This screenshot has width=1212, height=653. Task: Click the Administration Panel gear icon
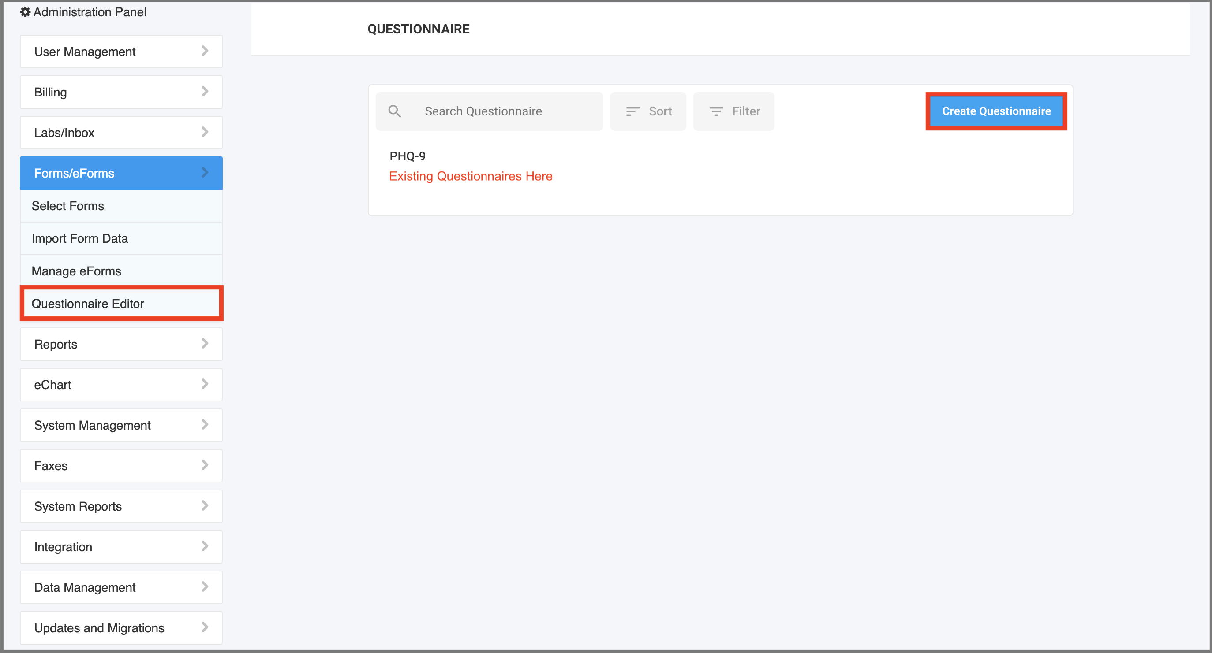pyautogui.click(x=26, y=12)
